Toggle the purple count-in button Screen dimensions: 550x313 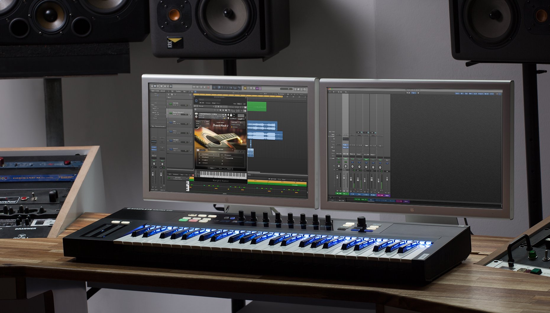tap(257, 88)
